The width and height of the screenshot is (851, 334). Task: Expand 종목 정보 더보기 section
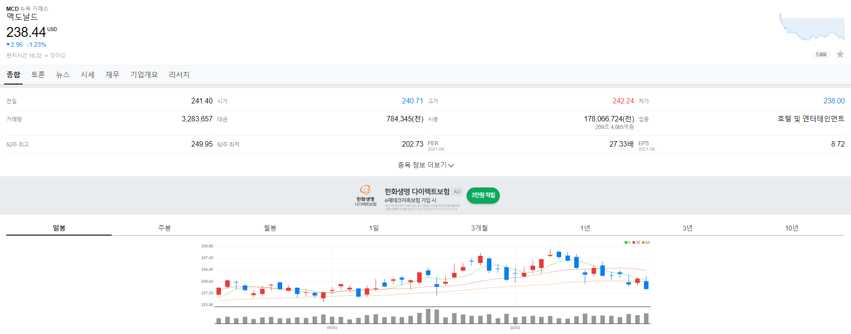coord(426,165)
